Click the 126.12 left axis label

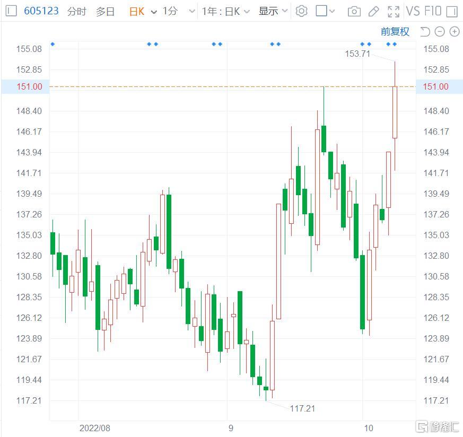pos(29,318)
